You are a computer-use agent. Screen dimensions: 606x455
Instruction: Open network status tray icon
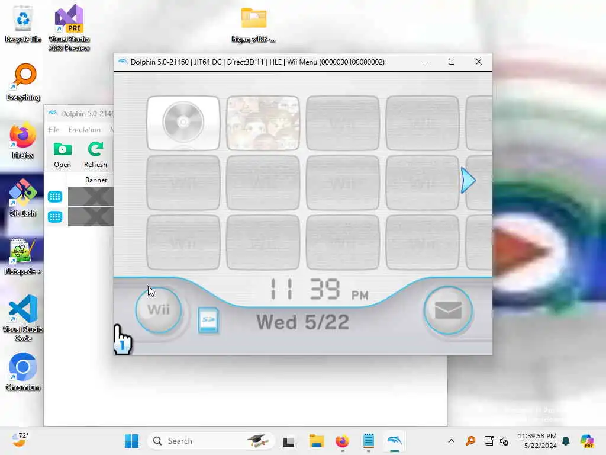tap(489, 441)
